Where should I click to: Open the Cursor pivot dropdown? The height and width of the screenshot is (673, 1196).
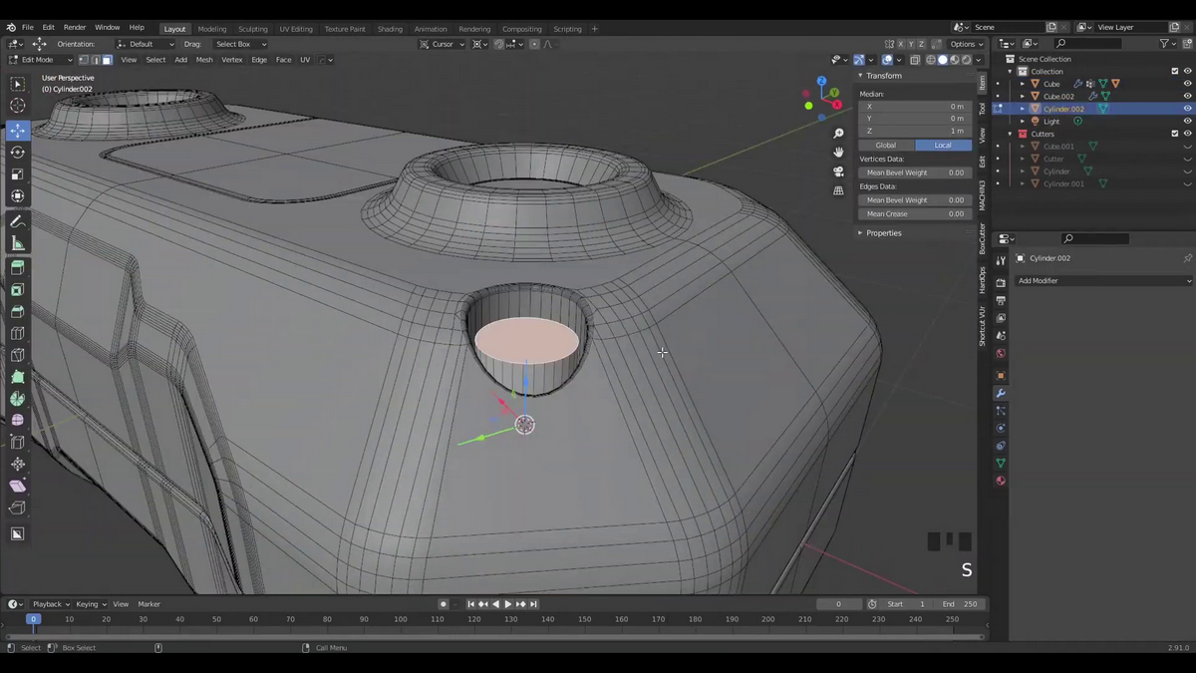pyautogui.click(x=440, y=44)
